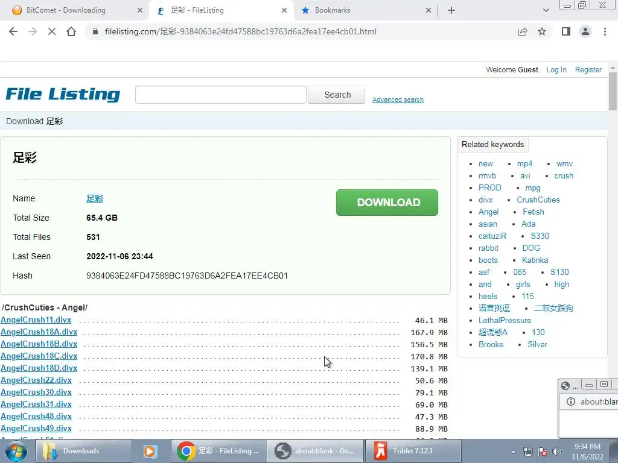The height and width of the screenshot is (463, 618).
Task: Open the media player taskbar icon
Action: coord(150,451)
